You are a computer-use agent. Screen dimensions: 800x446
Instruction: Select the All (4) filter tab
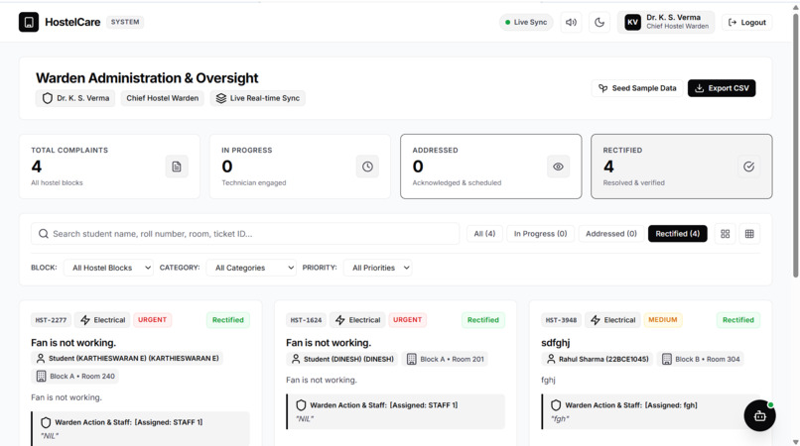pyautogui.click(x=484, y=234)
